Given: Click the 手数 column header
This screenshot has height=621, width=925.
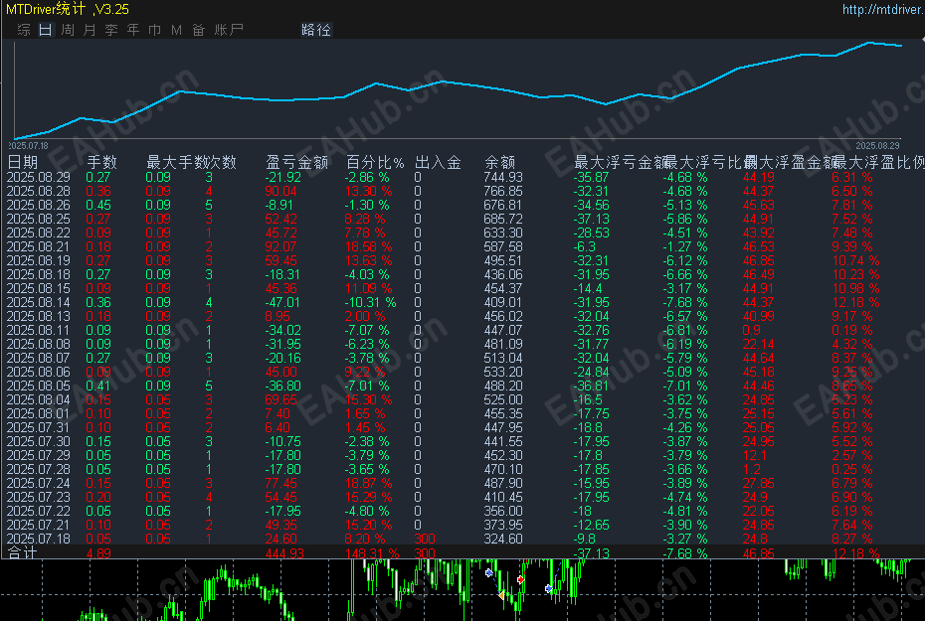Looking at the screenshot, I should (102, 162).
